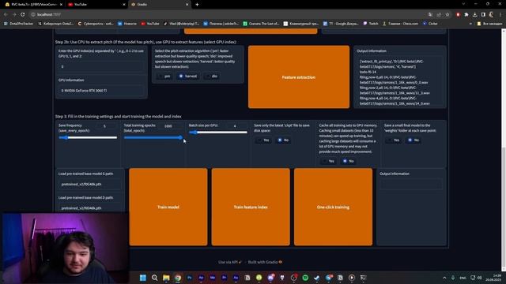This screenshot has height=284, width=506.
Task: Open the YouTube bookmark
Action: (x=150, y=24)
